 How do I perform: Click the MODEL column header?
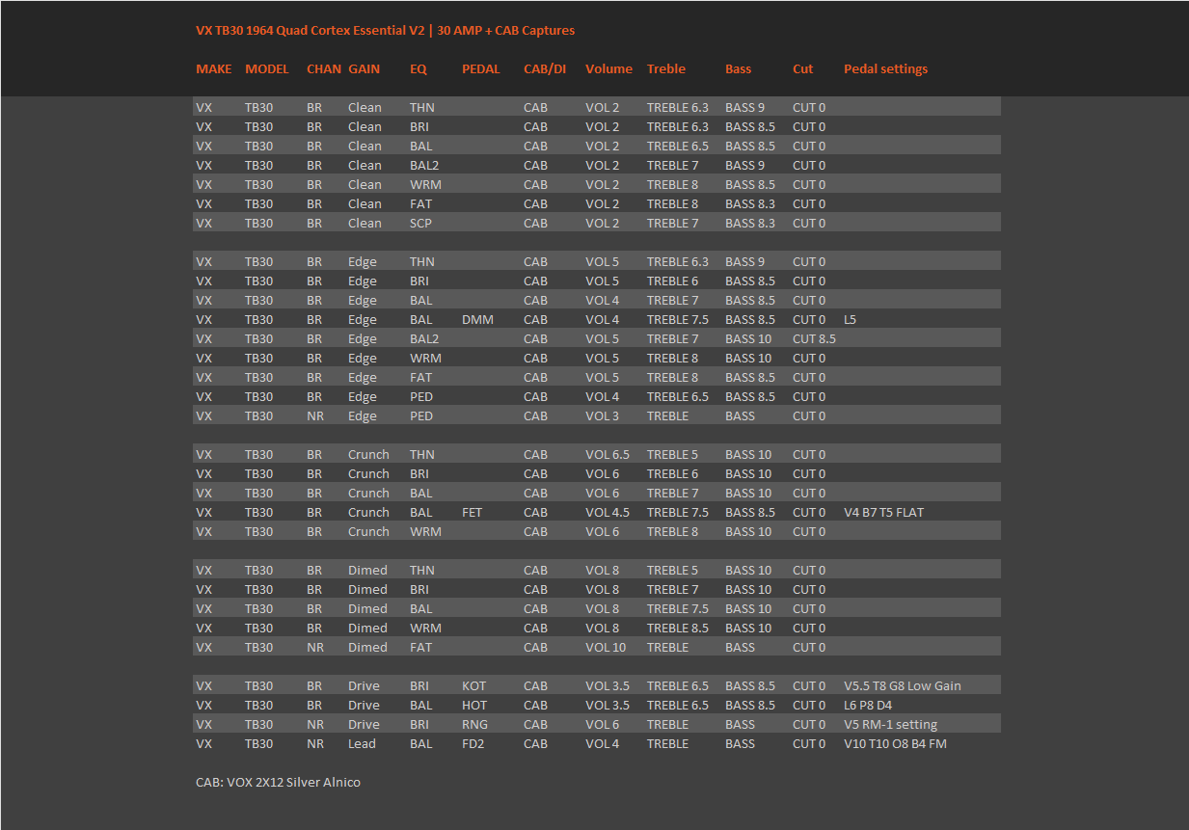pyautogui.click(x=267, y=69)
